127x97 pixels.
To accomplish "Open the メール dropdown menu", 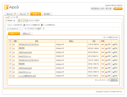I will click(x=22, y=21).
